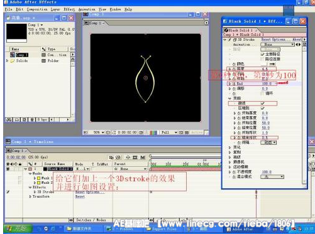Click About link in Effect Controls

[x=297, y=40]
